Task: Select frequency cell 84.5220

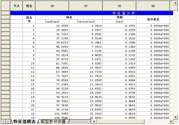Action: (x=52, y=89)
